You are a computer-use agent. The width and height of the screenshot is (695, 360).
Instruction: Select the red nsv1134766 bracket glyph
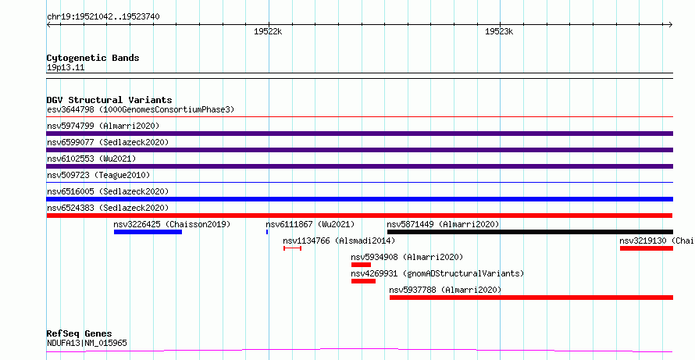pyautogui.click(x=293, y=248)
